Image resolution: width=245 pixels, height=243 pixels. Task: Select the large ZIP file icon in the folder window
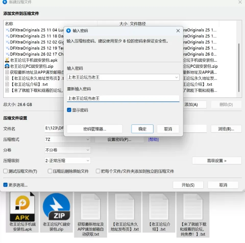tap(56, 207)
